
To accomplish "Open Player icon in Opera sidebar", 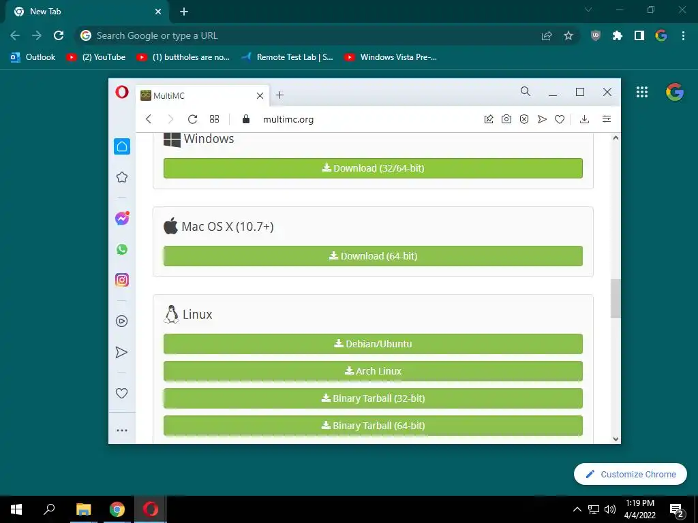I will [x=121, y=321].
